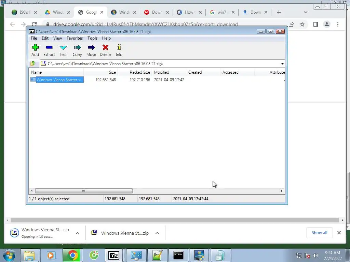The width and height of the screenshot is (350, 262).
Task: Open the Edit menu
Action: pyautogui.click(x=45, y=38)
